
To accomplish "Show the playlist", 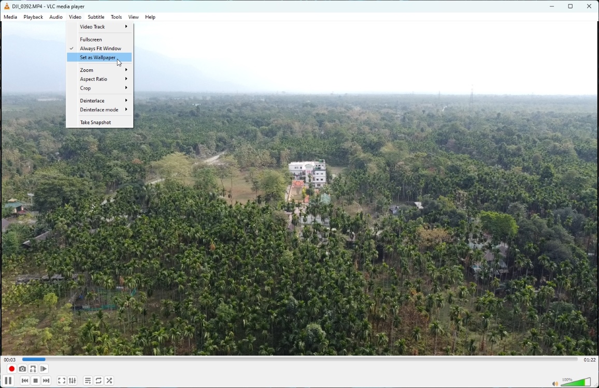I will point(88,381).
